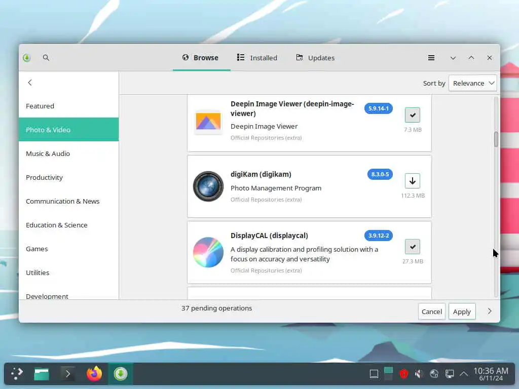This screenshot has width=519, height=389.
Task: Open the application launcher in taskbar
Action: 17,374
